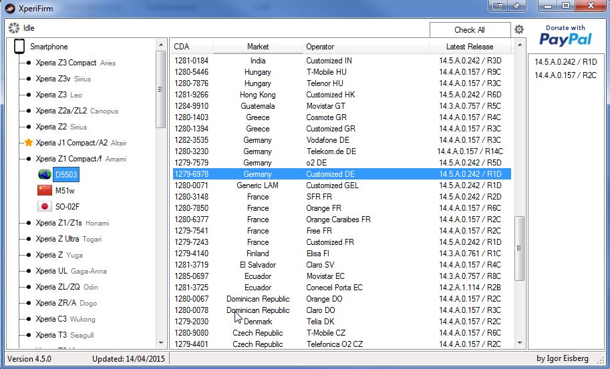This screenshot has width=610, height=369.
Task: Select the Orange Caraibes FR row
Action: [x=341, y=219]
